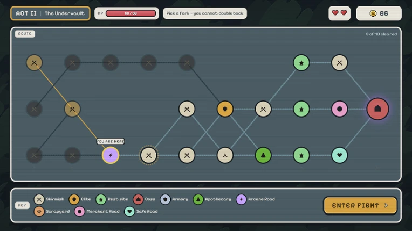The image size is (412, 231).
Task: Choose the red Boss node at the route's end
Action: tap(377, 109)
